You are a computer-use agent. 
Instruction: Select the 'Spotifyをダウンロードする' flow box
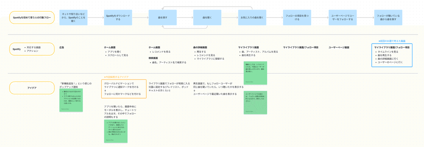coord(118,17)
